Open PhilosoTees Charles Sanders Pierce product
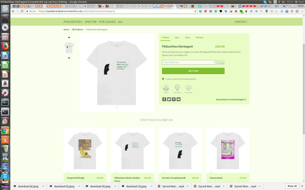Screen dimensions: 305x190 (x=132, y=155)
